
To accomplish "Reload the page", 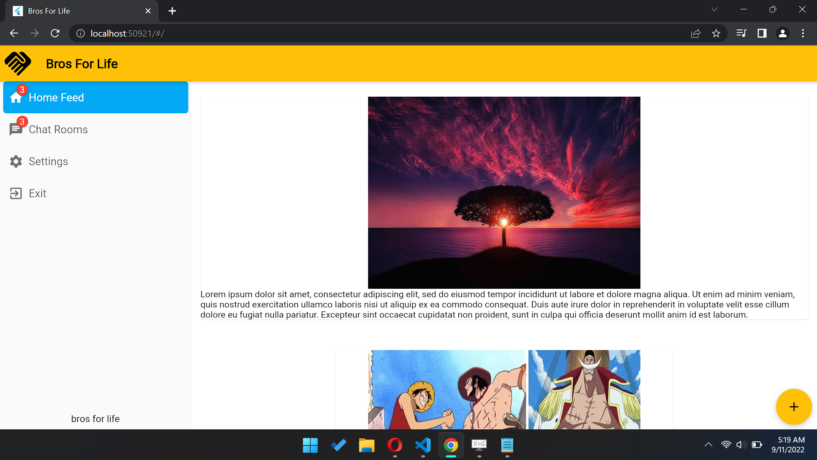I will 55,33.
